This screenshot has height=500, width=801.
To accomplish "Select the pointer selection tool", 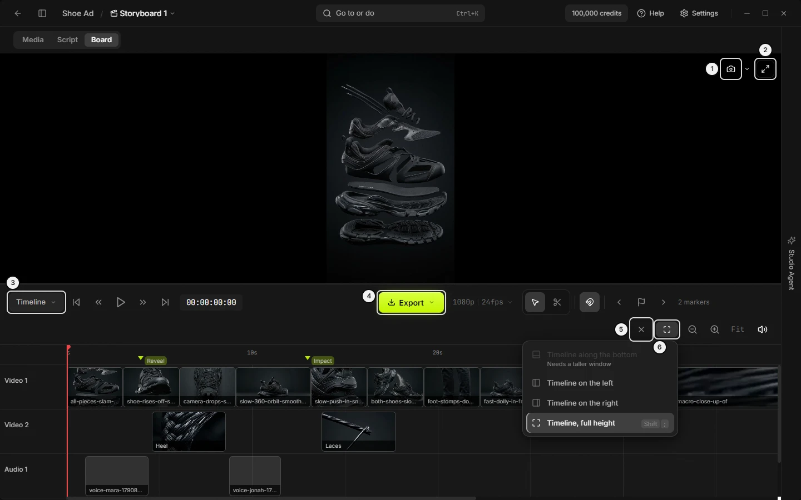I will (x=535, y=302).
